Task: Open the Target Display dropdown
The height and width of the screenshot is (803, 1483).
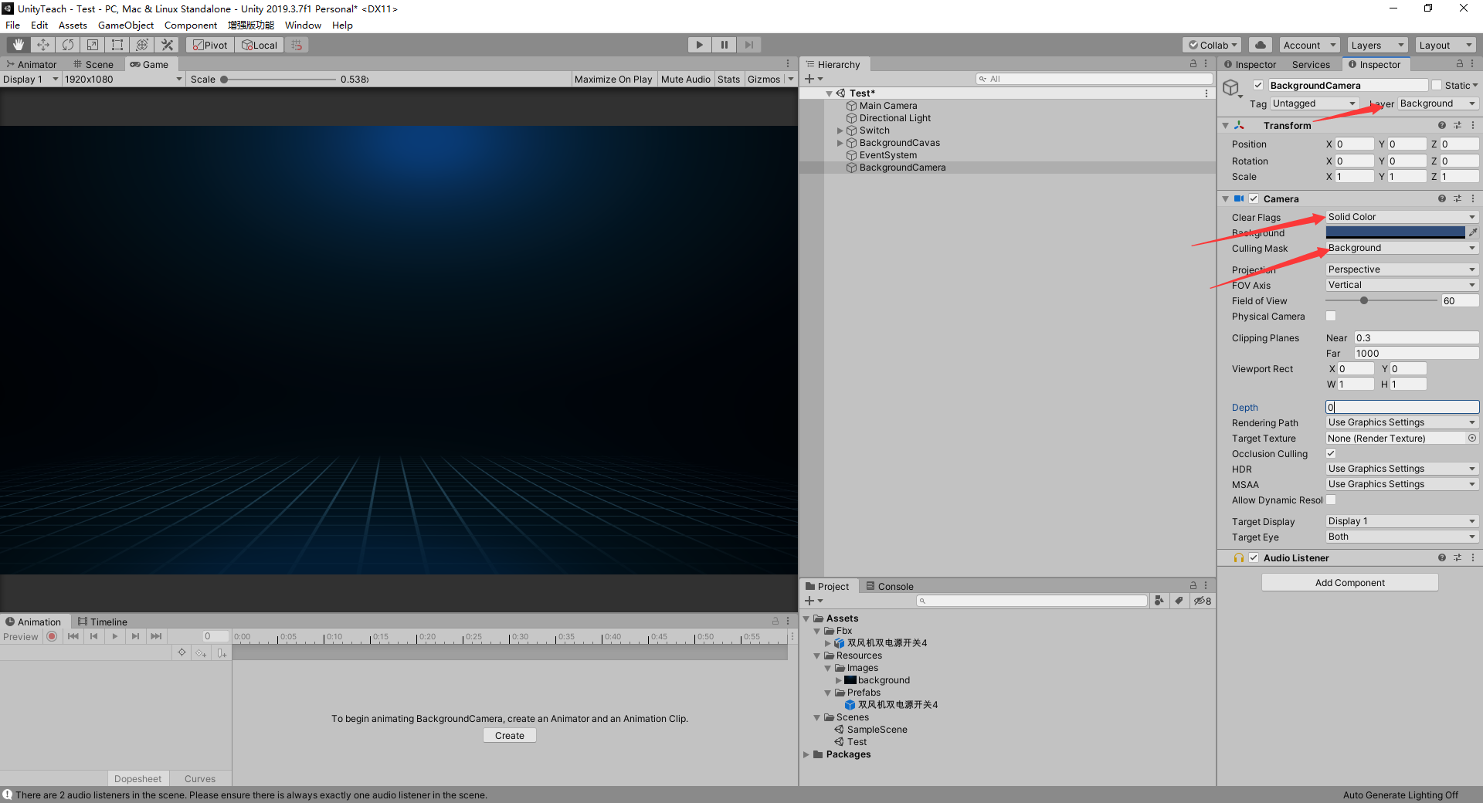Action: [1402, 521]
